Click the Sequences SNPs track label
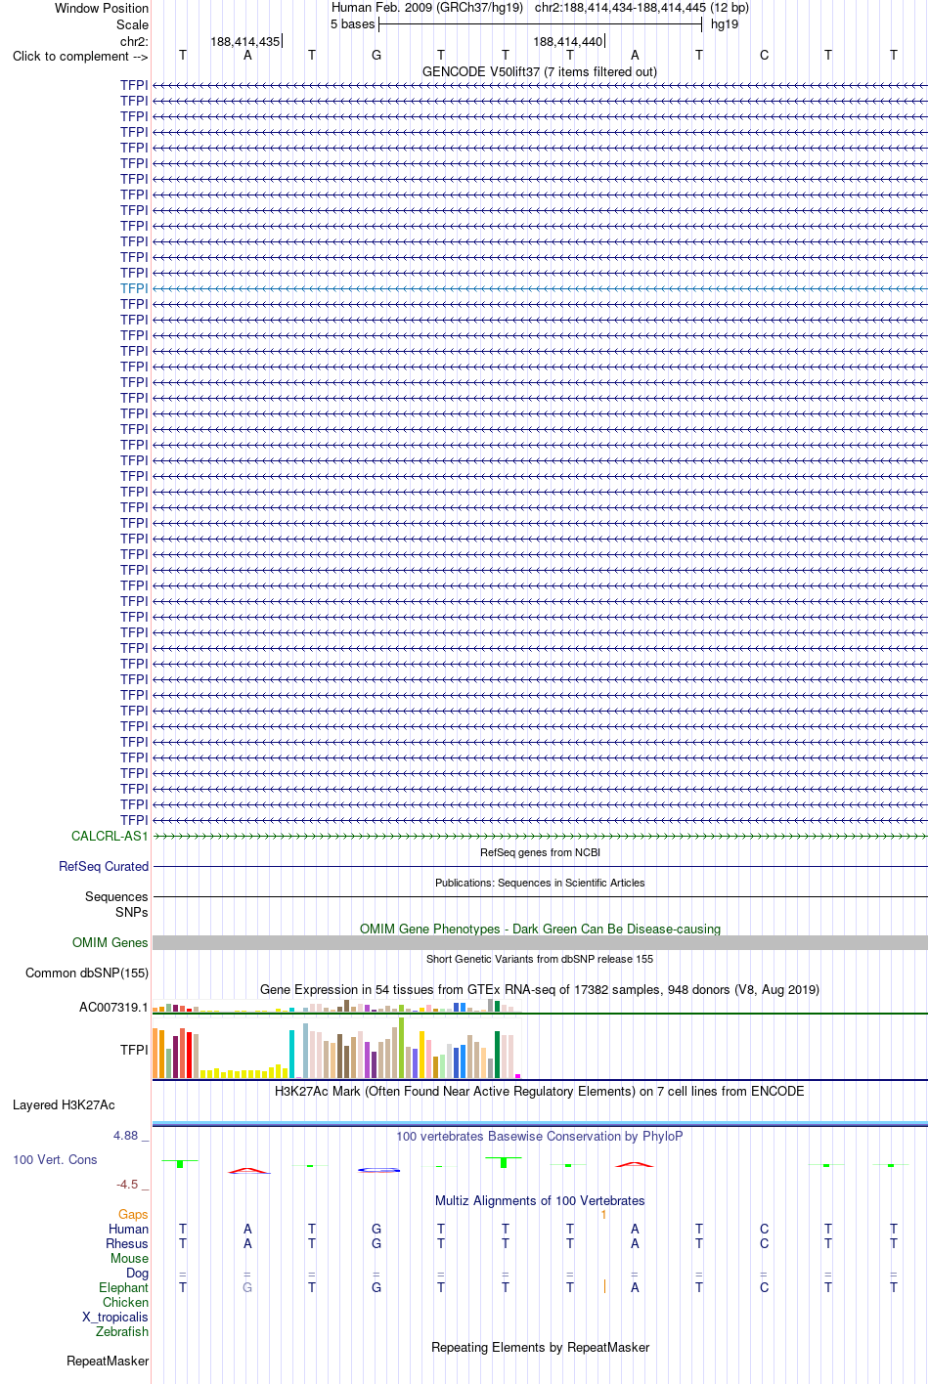The width and height of the screenshot is (929, 1384). coord(116,904)
